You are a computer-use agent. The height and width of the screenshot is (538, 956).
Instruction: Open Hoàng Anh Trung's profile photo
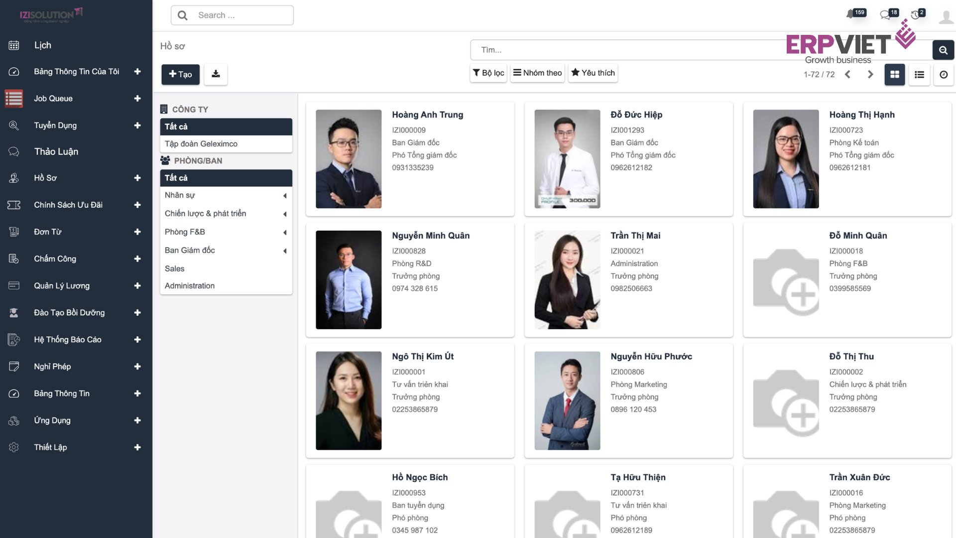click(349, 159)
